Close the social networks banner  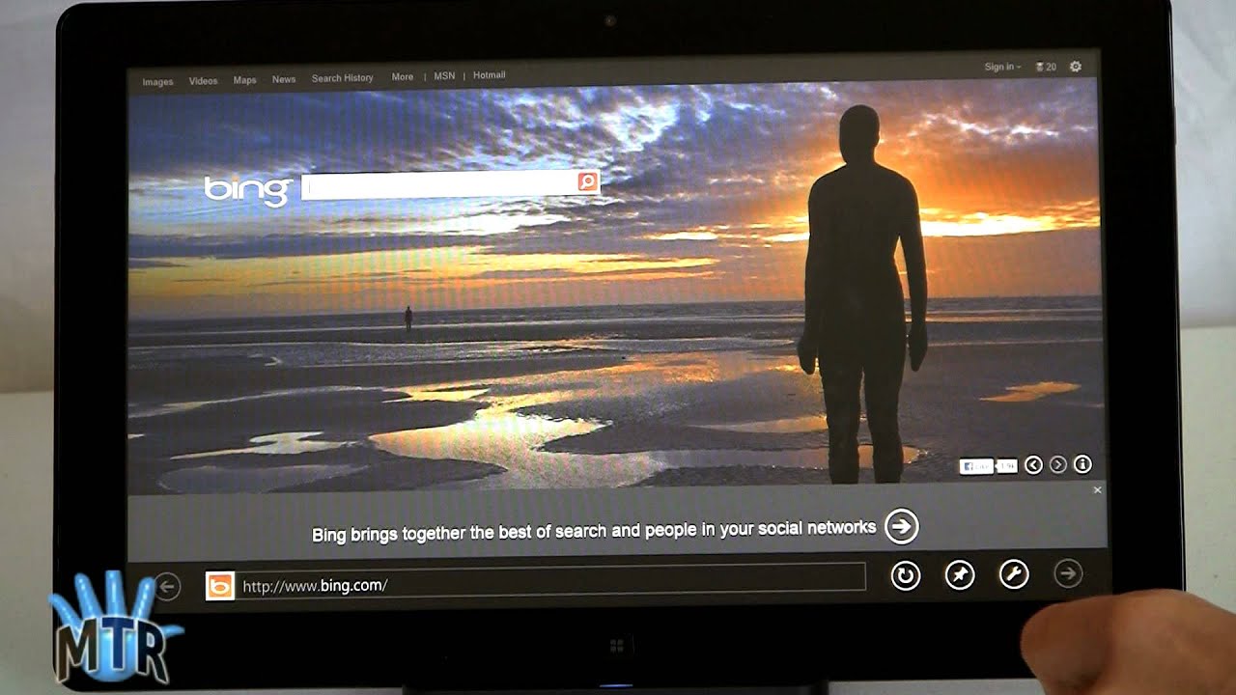click(1097, 490)
